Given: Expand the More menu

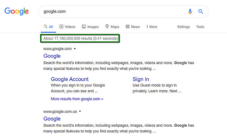Looking at the screenshot, I should tap(152, 27).
